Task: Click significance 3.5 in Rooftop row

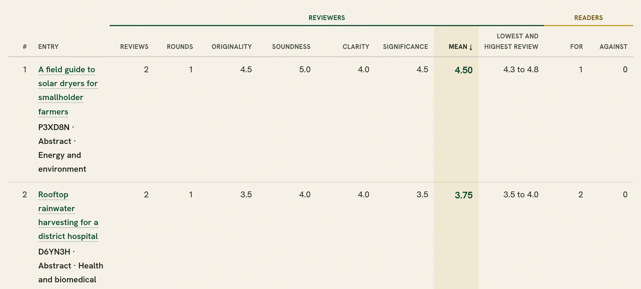Action: pos(422,195)
